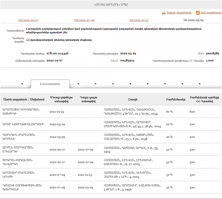Click the Անուն ազգանուն / Անվանում column header
This screenshot has width=222, height=199.
click(x=24, y=99)
